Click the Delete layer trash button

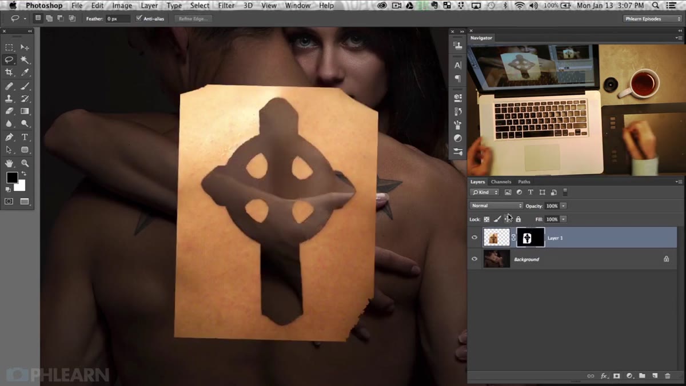pos(667,376)
